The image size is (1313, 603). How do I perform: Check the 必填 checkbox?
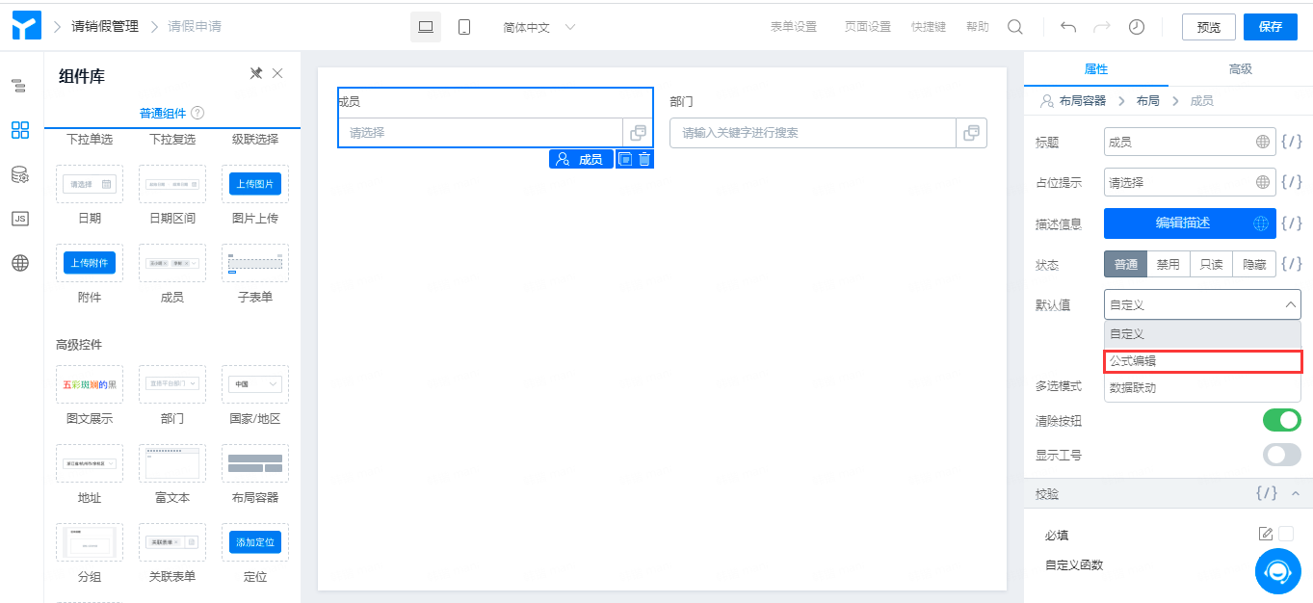click(1286, 534)
